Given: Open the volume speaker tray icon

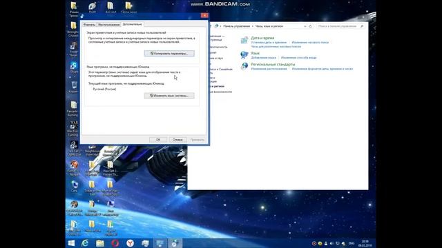Looking at the screenshot, I should [x=331, y=243].
